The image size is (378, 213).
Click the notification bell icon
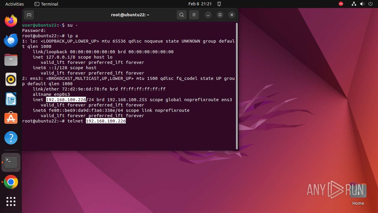coord(219,4)
